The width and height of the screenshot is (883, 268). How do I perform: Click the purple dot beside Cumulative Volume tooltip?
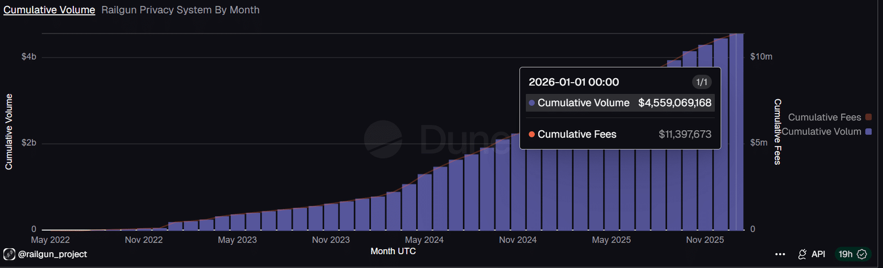531,103
